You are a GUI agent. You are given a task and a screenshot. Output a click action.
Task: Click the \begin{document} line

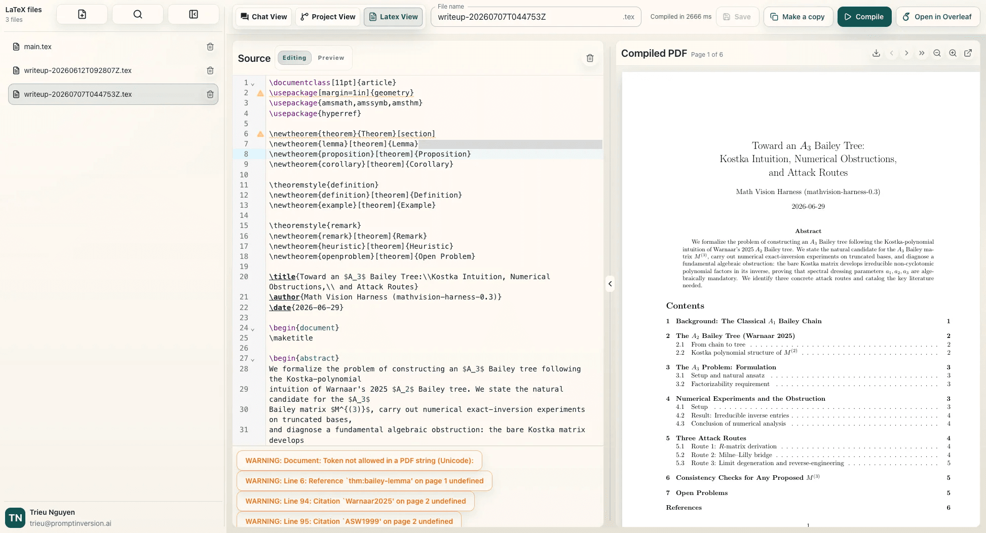click(x=304, y=328)
